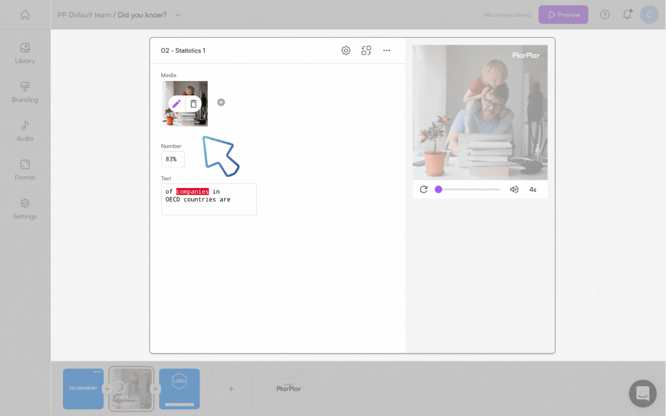Edit the media with the pencil icon

tap(177, 103)
